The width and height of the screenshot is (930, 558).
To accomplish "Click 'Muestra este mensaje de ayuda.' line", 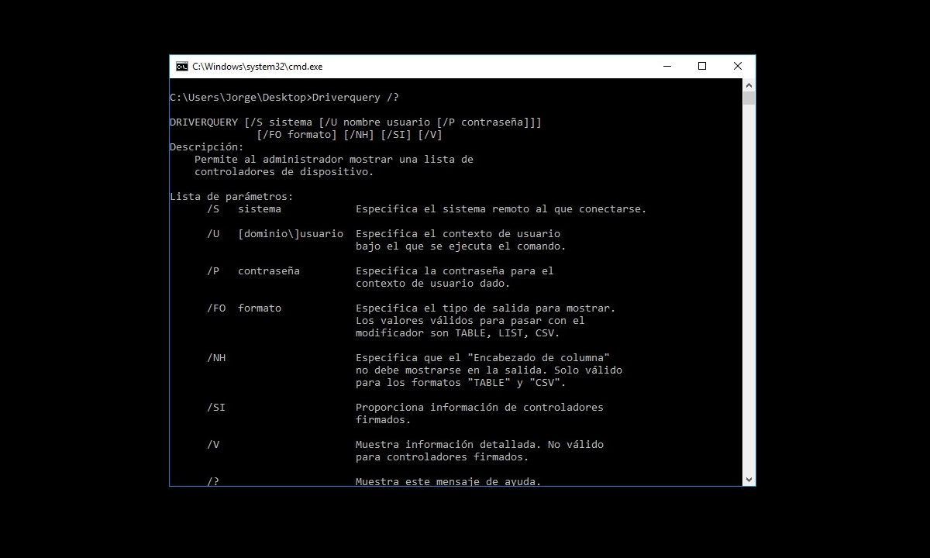I will tap(449, 481).
